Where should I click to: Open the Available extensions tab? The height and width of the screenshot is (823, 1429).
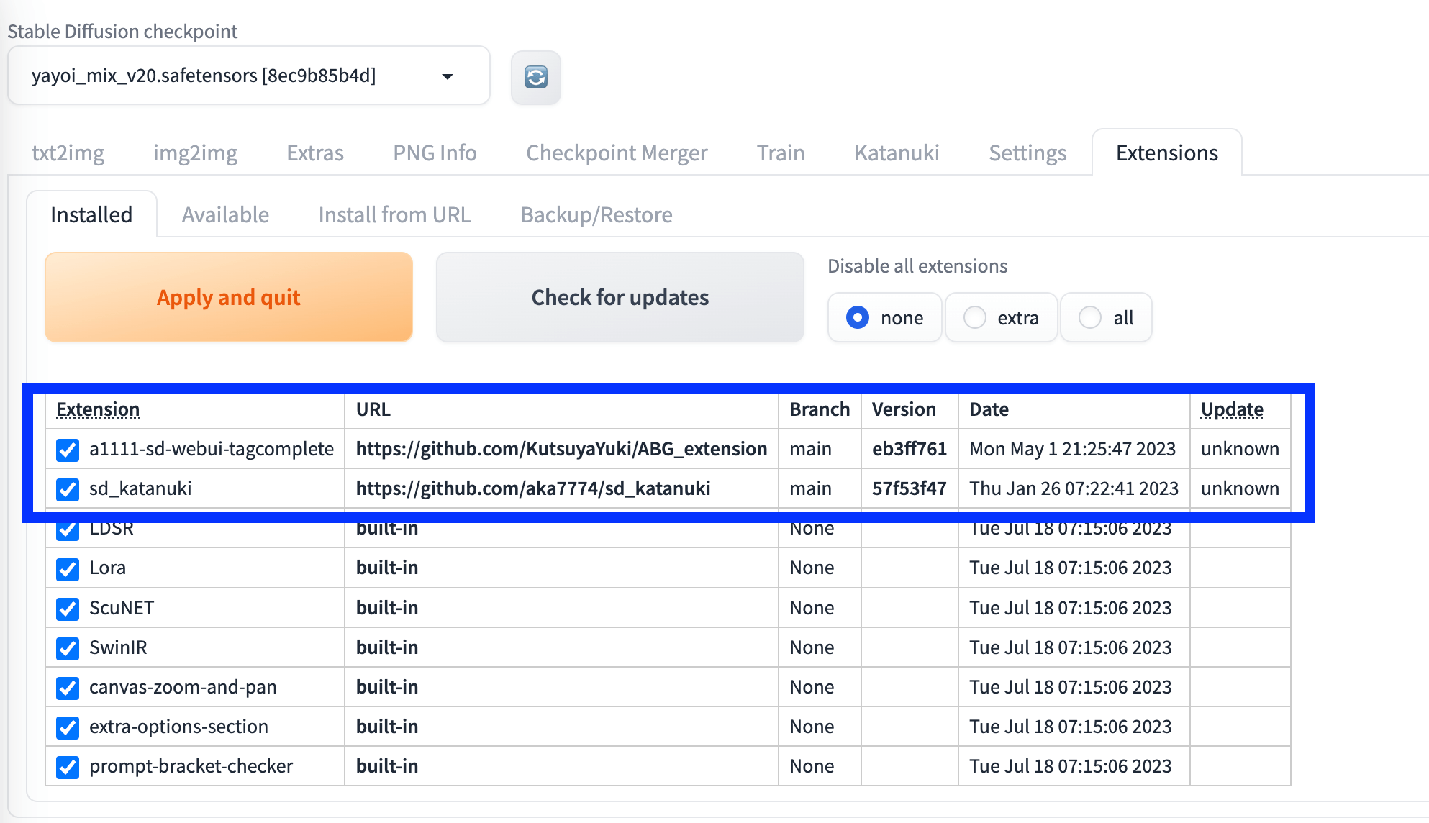click(x=225, y=214)
